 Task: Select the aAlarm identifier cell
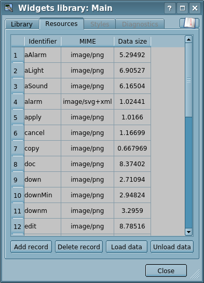point(43,55)
